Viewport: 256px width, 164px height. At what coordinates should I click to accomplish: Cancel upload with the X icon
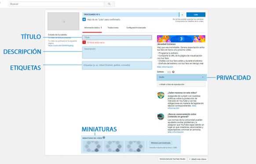pos(182,15)
